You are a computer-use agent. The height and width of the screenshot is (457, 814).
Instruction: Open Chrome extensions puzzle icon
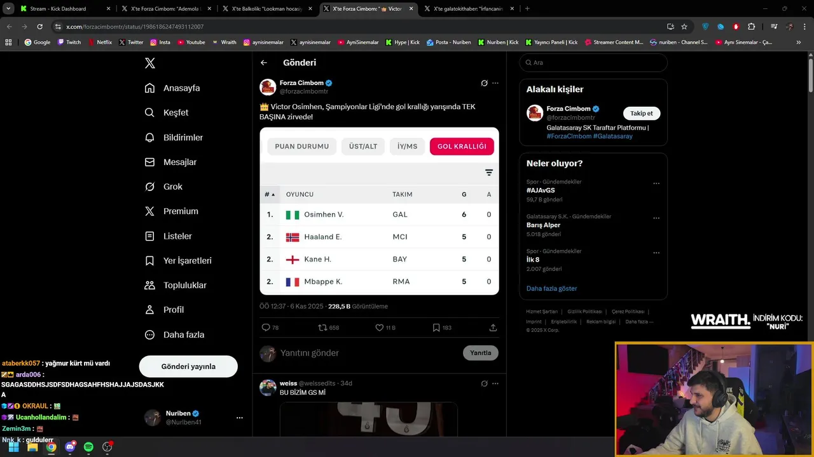pyautogui.click(x=751, y=27)
